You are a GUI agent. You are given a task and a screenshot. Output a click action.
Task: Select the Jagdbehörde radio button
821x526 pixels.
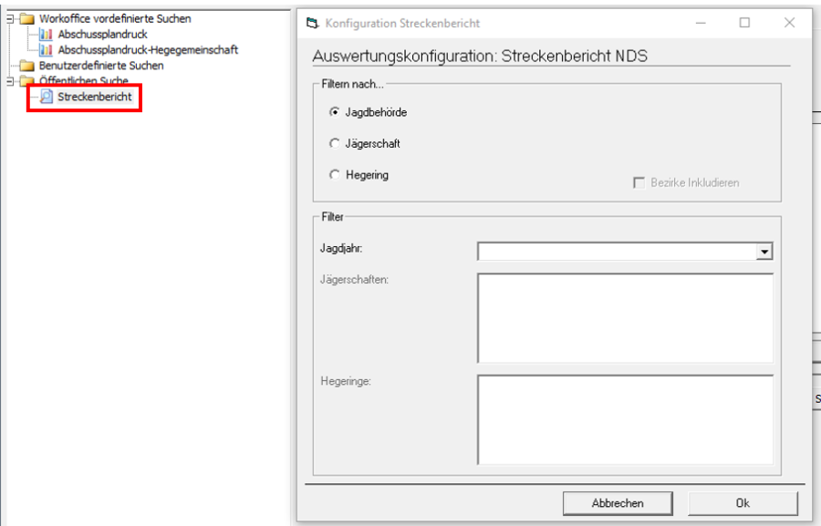335,113
